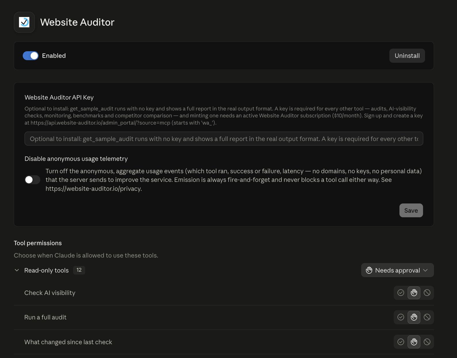Image resolution: width=457 pixels, height=358 pixels.
Task: Allow What changed since last check always
Action: click(401, 342)
